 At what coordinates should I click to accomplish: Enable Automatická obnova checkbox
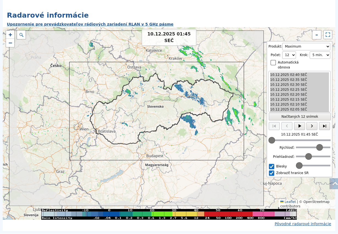[x=273, y=62]
